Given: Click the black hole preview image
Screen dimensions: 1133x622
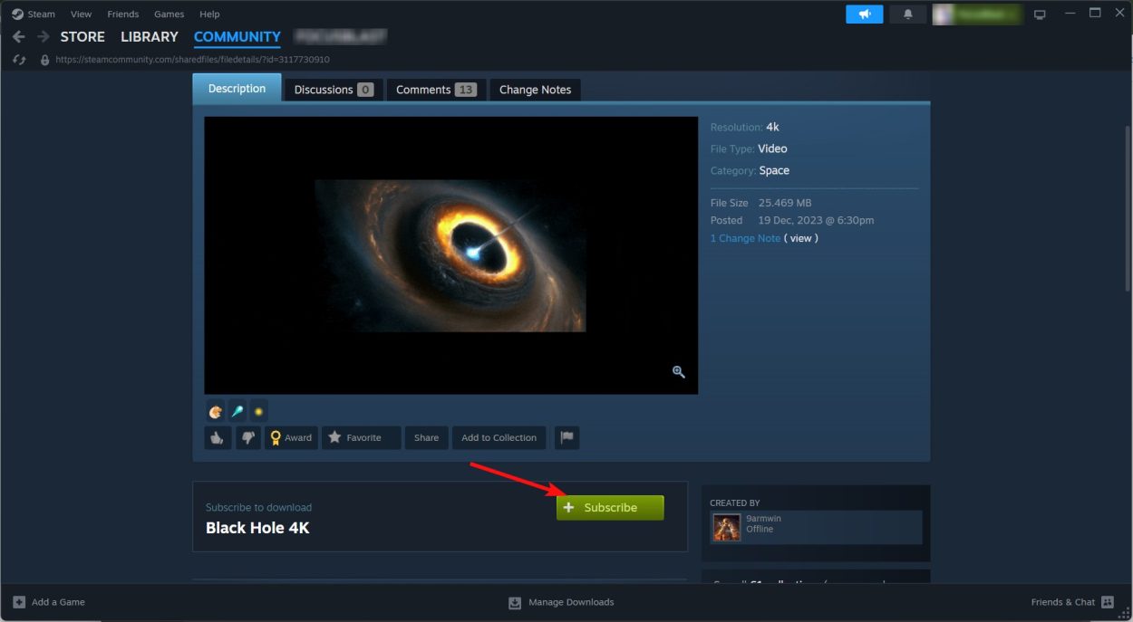Looking at the screenshot, I should pyautogui.click(x=450, y=255).
